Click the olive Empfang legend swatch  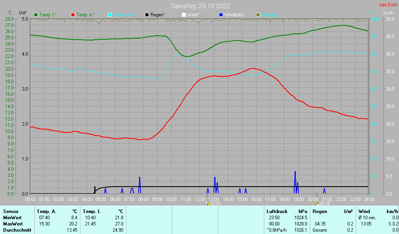click(x=258, y=15)
